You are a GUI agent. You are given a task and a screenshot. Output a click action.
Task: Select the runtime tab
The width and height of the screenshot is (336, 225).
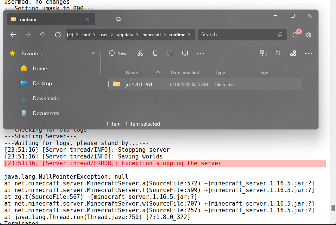click(51, 19)
